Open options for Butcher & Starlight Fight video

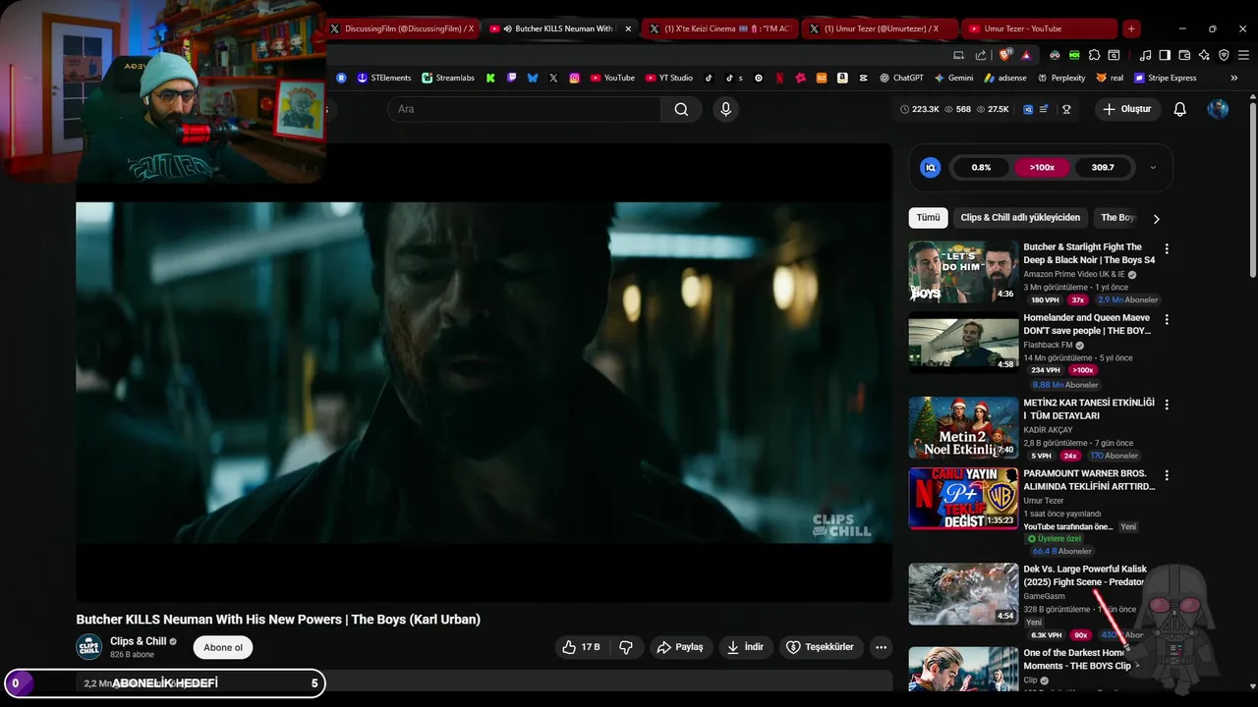click(x=1167, y=249)
